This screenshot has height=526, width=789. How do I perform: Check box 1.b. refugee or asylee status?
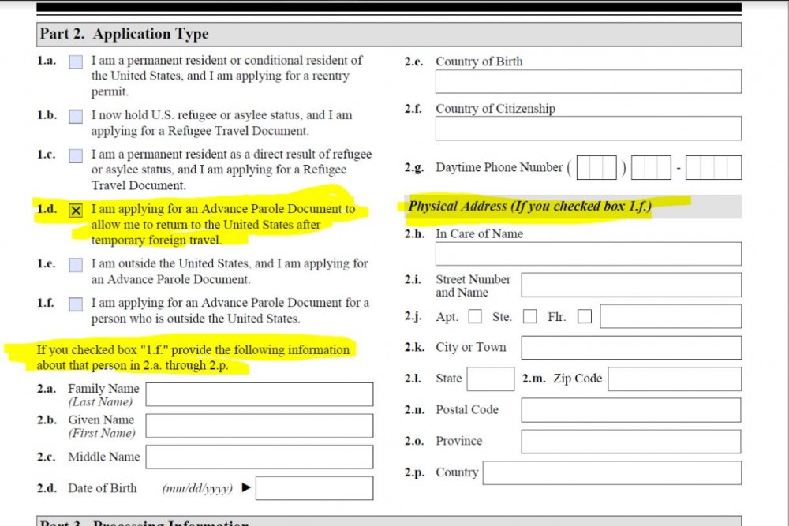(x=76, y=117)
